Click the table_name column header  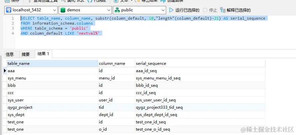click(x=53, y=64)
